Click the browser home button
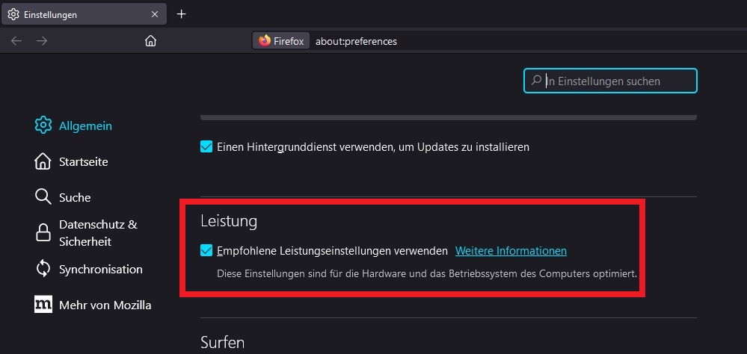 [150, 41]
